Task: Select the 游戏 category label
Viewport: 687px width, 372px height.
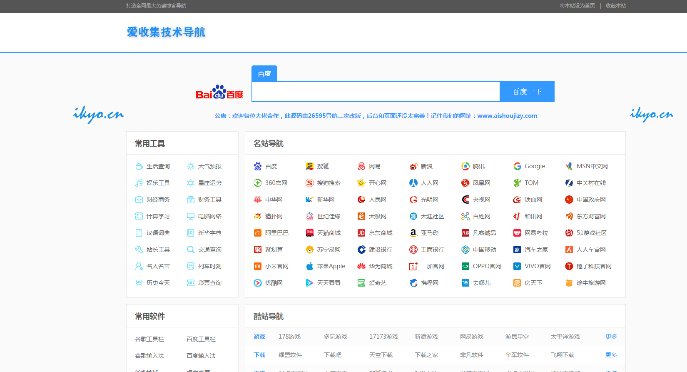Action: coord(259,337)
